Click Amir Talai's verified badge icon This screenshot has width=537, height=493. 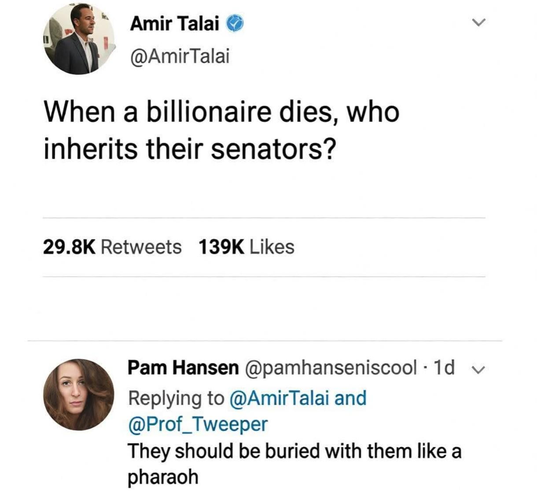pyautogui.click(x=235, y=24)
